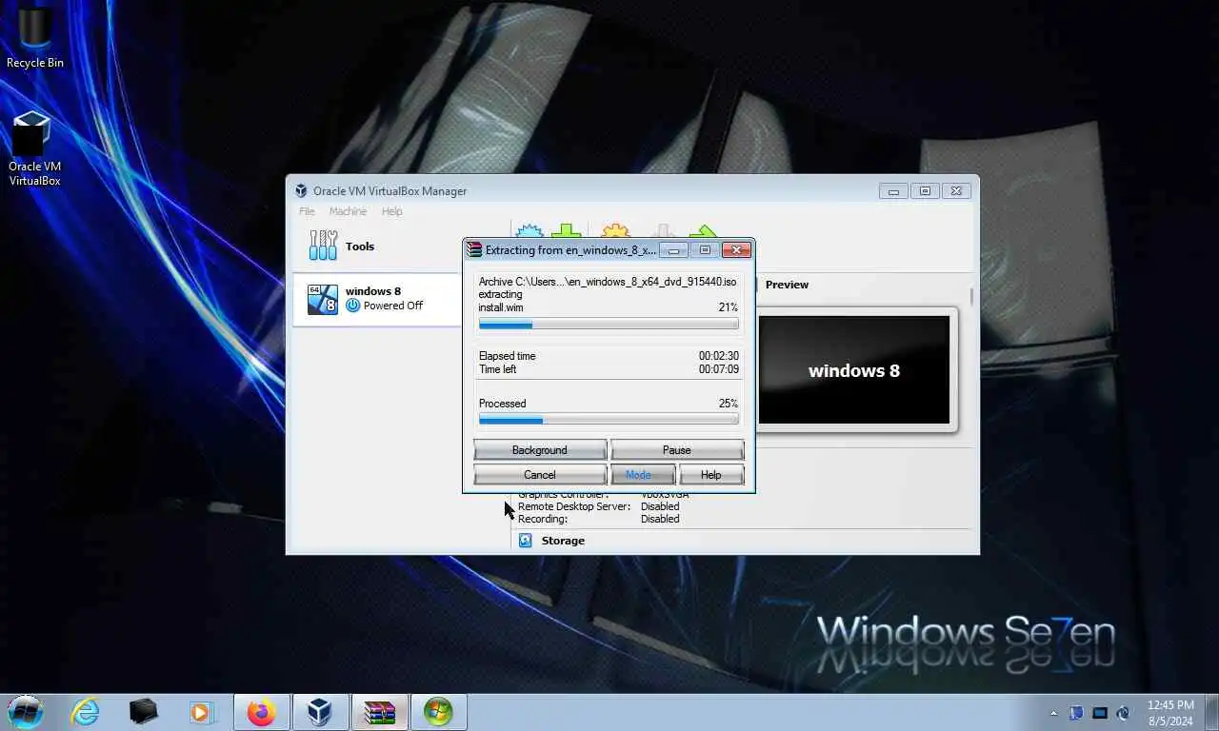Viewport: 1219px width, 731px height.
Task: Click the New machine starburst toolbar icon
Action: [529, 231]
